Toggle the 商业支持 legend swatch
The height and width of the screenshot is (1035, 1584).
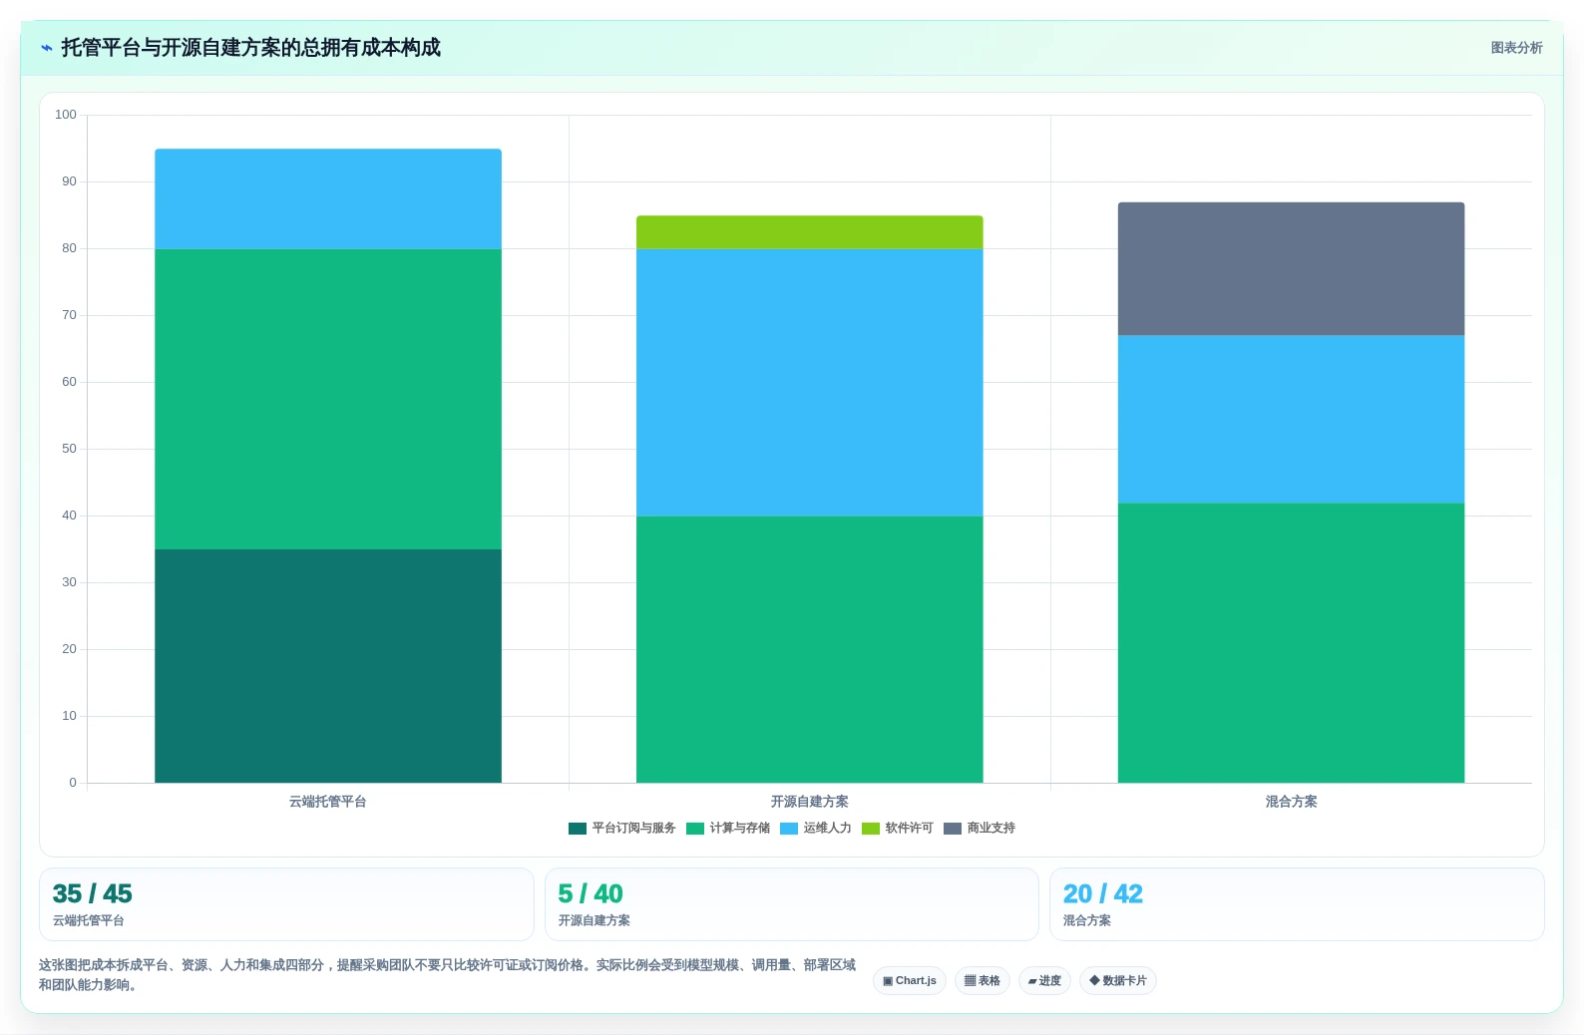953,829
